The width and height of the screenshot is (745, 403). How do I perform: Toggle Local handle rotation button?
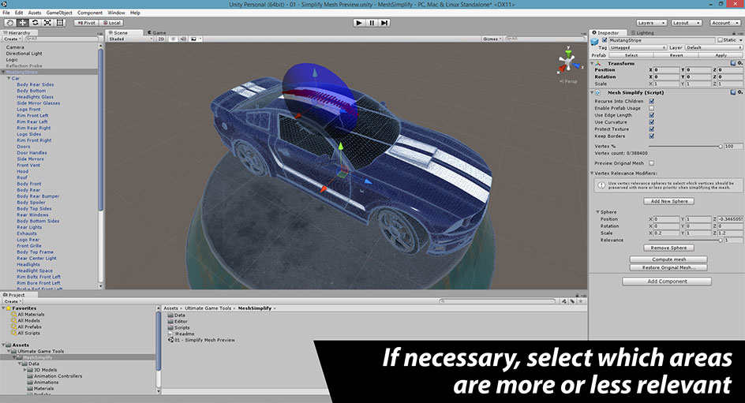(111, 22)
